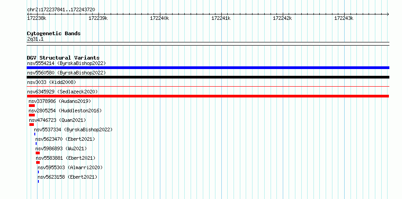Select the thick red nsv6345929 bar
The image size is (402, 199).
[x=208, y=96]
